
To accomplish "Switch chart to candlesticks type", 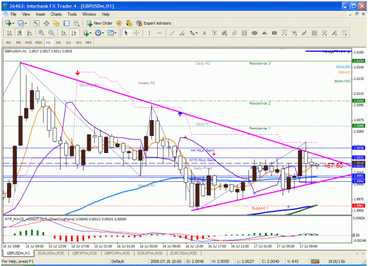I will (19, 33).
